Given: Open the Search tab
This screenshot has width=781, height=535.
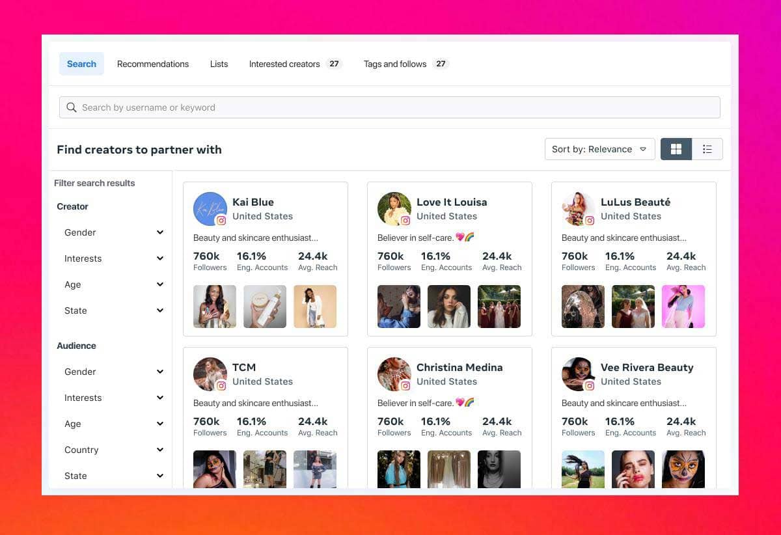Looking at the screenshot, I should [81, 64].
